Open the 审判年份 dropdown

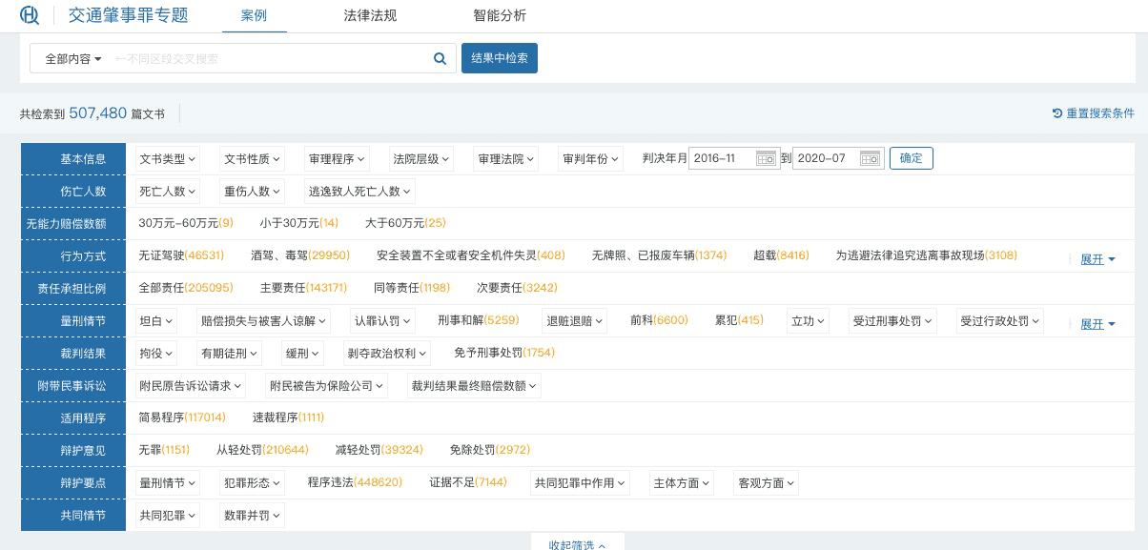click(591, 159)
